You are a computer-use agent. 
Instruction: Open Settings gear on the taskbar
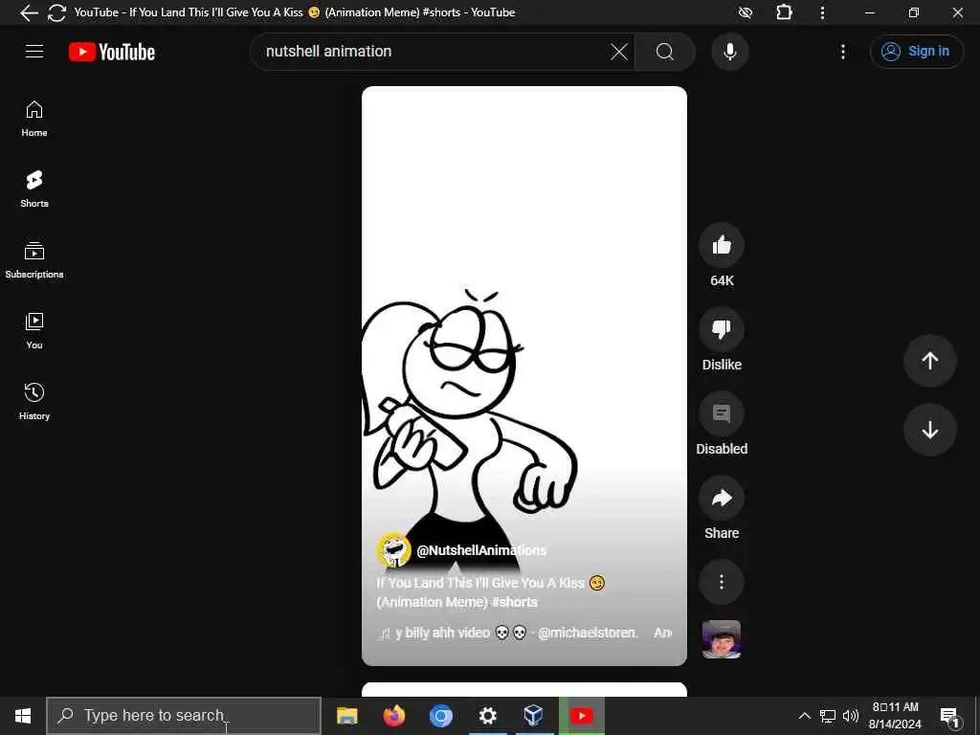487,716
